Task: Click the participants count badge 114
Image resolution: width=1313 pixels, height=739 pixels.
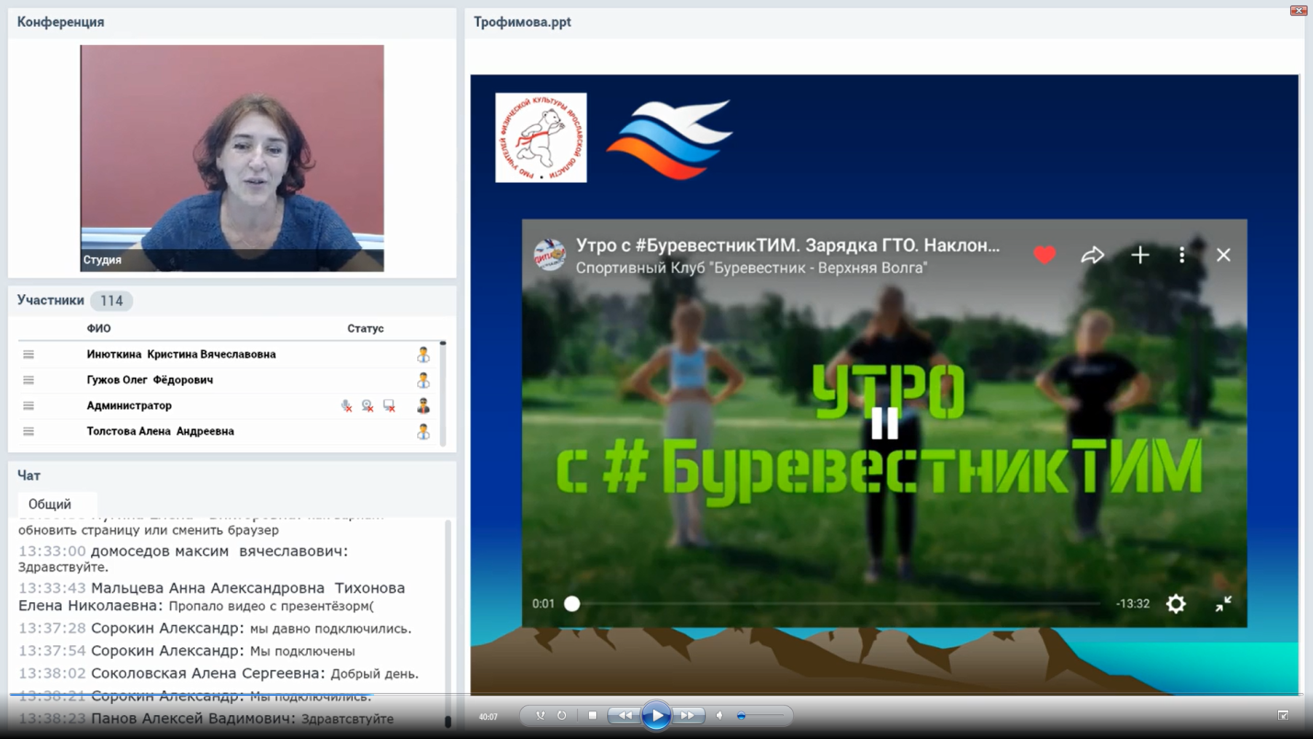Action: [111, 301]
